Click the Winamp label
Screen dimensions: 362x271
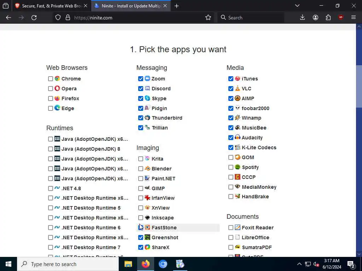click(x=251, y=118)
